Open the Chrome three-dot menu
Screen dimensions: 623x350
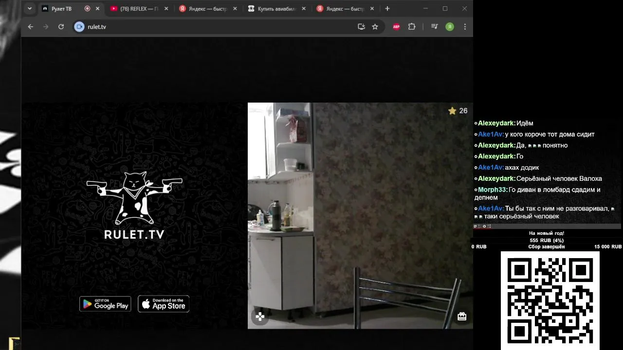click(465, 27)
